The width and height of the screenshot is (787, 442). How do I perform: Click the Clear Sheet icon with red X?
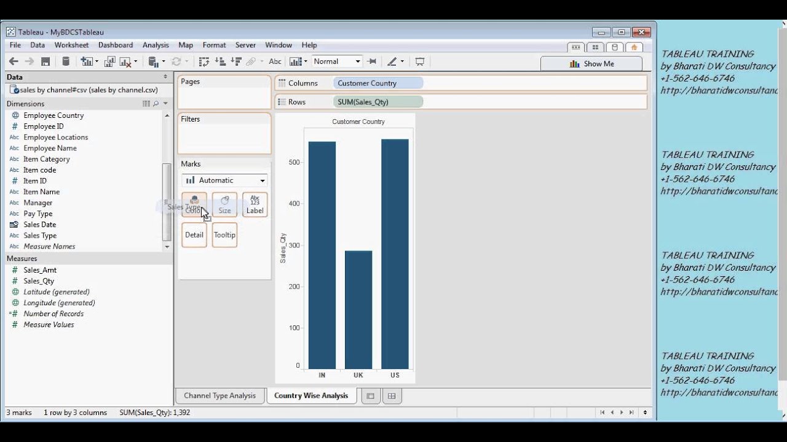pyautogui.click(x=125, y=61)
